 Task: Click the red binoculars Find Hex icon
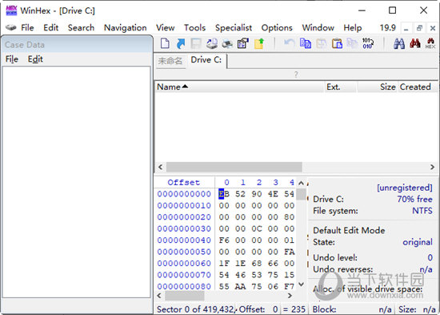pyautogui.click(x=414, y=43)
